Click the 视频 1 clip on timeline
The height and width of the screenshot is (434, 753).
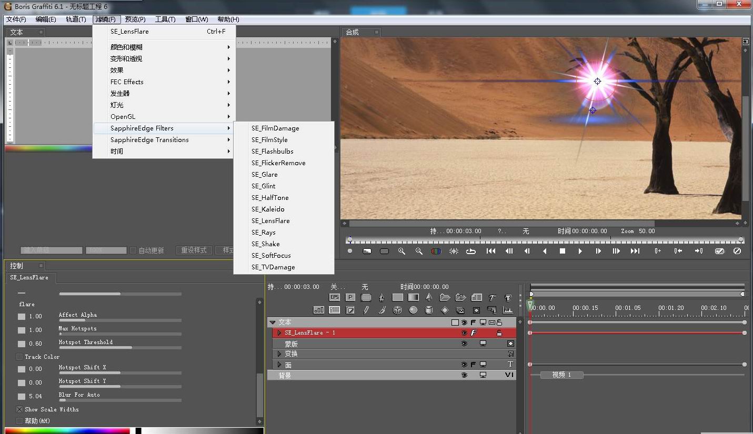[561, 375]
